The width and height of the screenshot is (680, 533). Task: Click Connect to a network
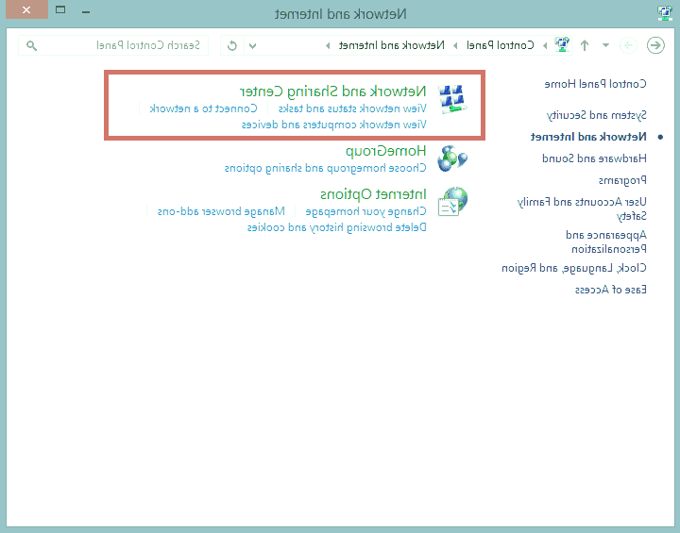[x=203, y=108]
